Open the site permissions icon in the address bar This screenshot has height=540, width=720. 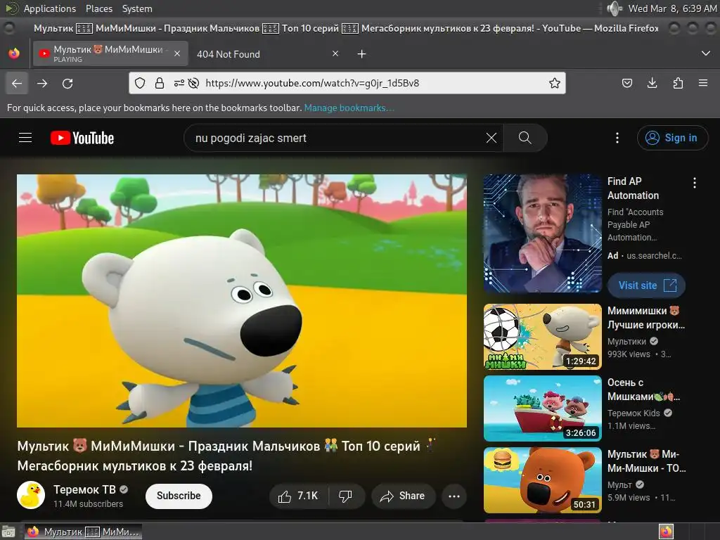(x=179, y=83)
